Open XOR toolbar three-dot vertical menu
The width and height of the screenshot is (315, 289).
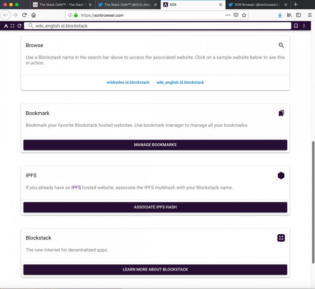pos(304,26)
